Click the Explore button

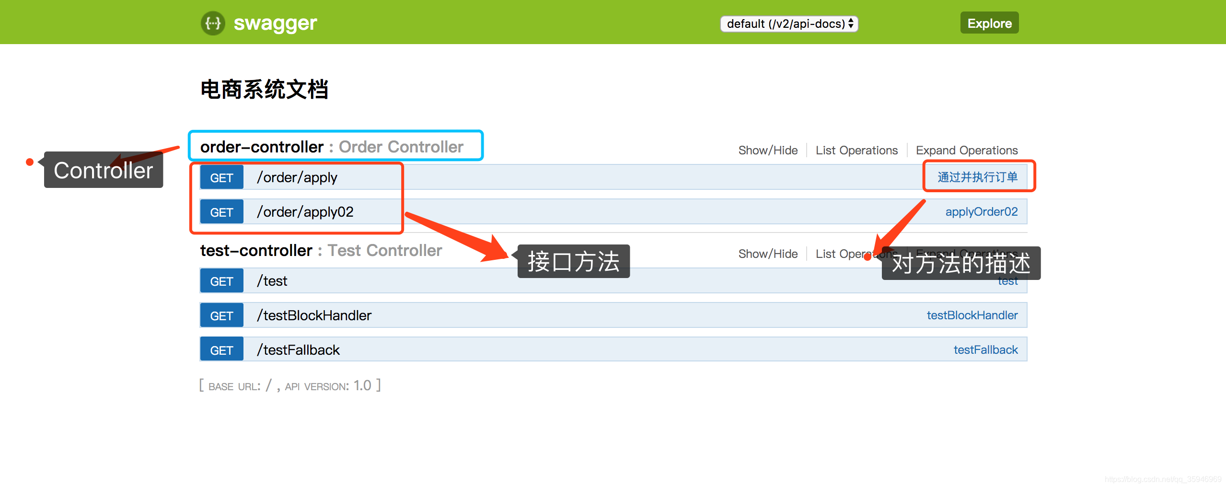pyautogui.click(x=989, y=23)
